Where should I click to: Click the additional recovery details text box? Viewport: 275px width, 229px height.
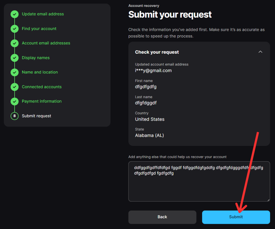[x=199, y=186]
